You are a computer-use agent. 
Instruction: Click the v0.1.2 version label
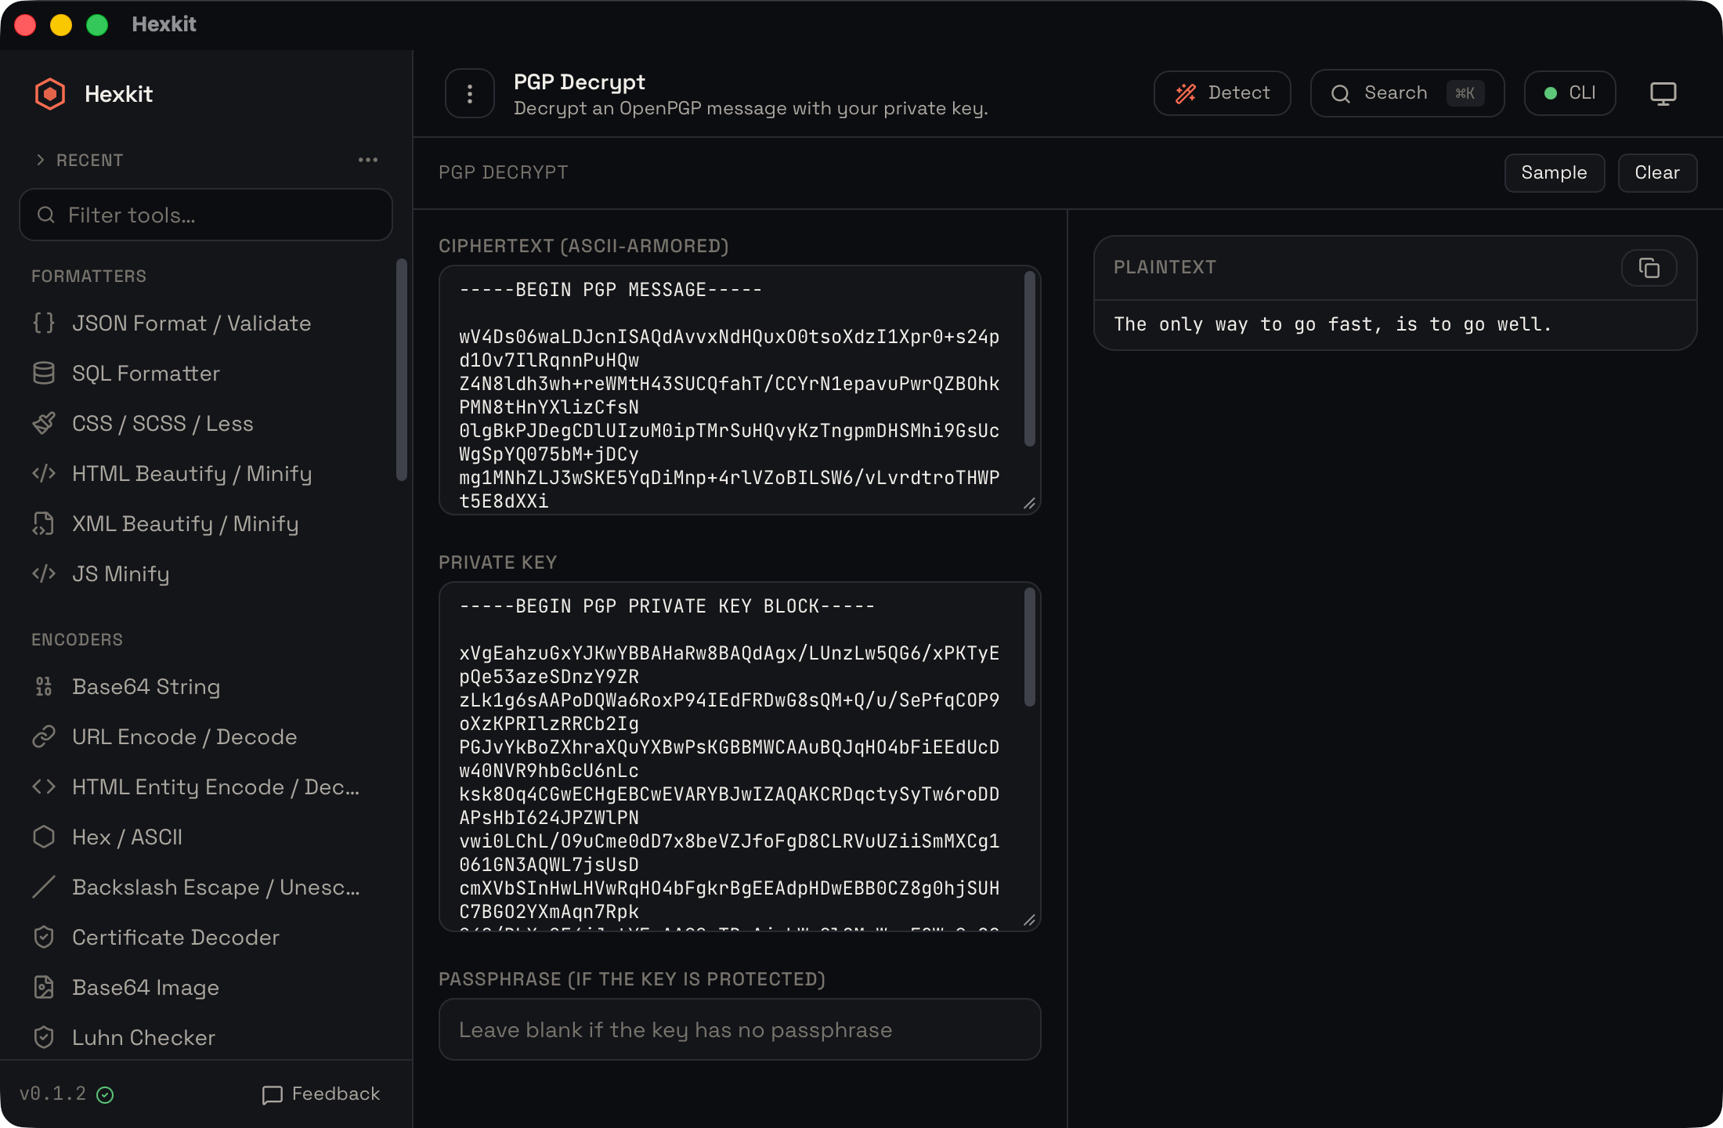pyautogui.click(x=52, y=1094)
